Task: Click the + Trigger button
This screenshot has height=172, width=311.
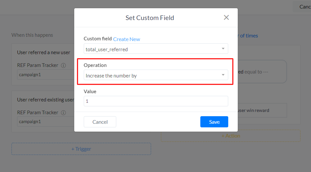Action: [81, 149]
